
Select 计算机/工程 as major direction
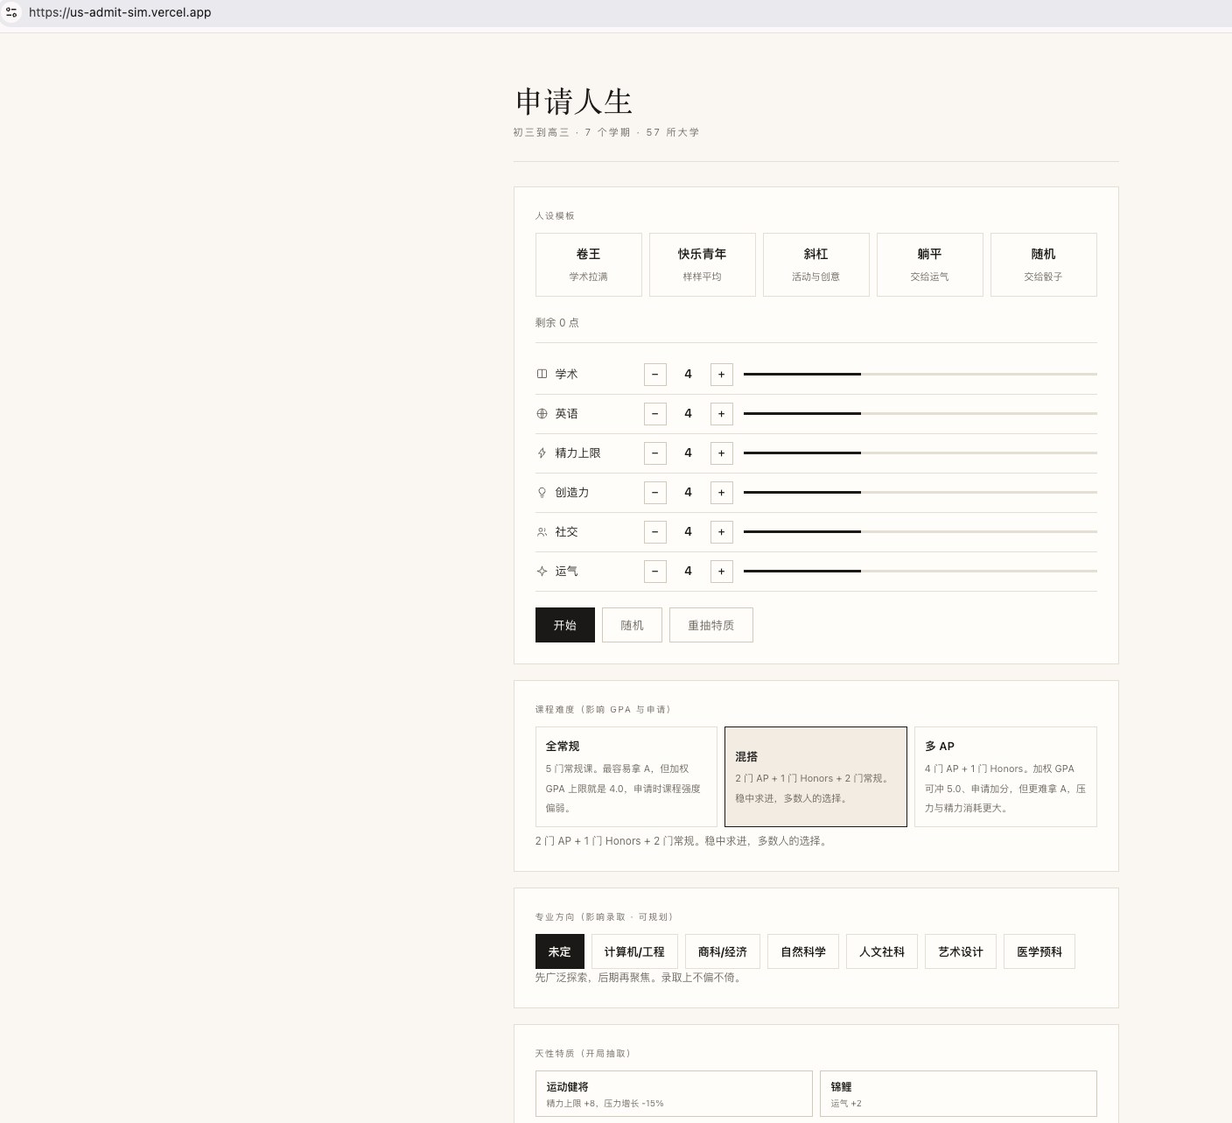[634, 951]
